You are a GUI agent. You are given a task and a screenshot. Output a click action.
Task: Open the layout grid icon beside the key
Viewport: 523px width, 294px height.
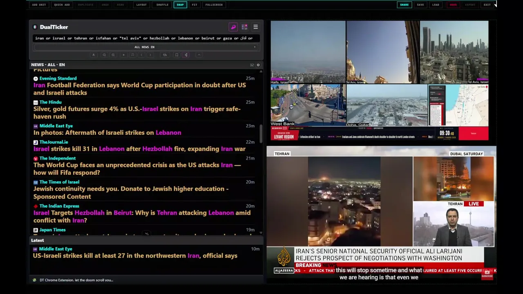(244, 27)
